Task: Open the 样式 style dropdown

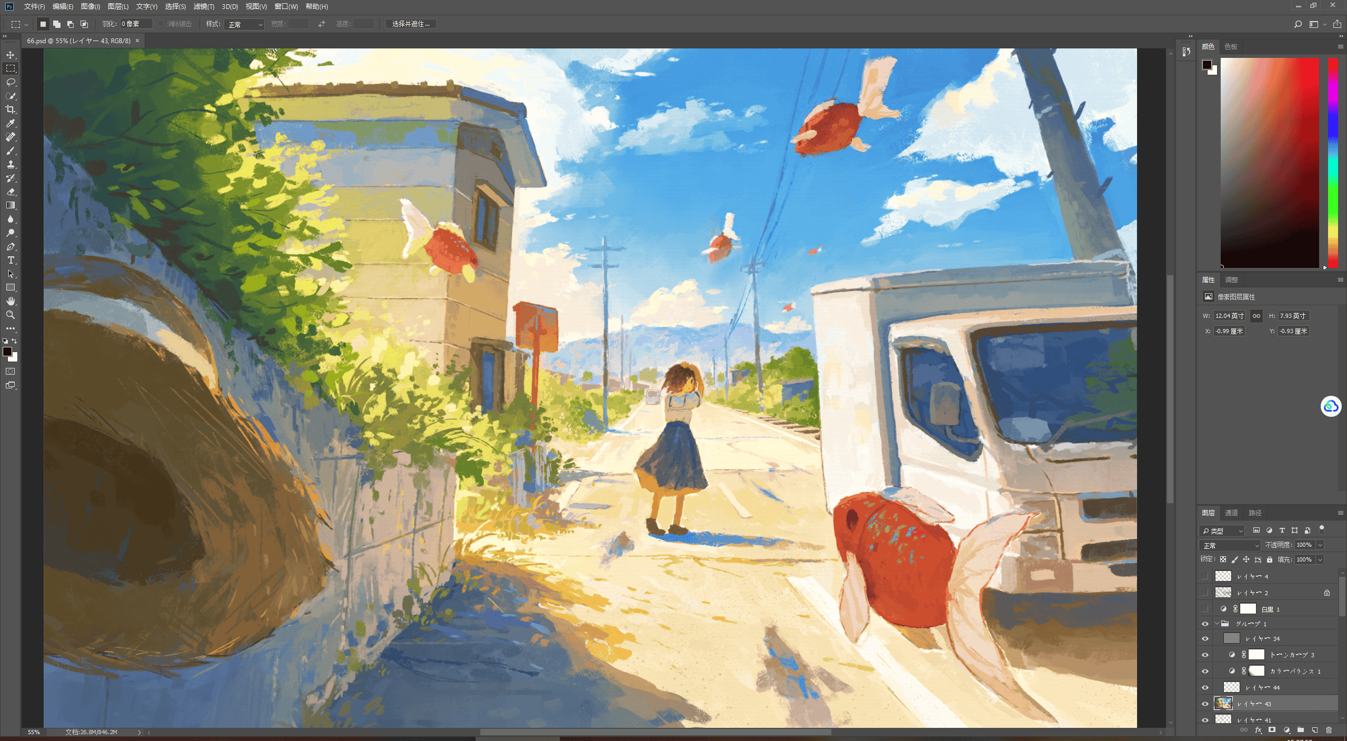Action: [x=244, y=24]
